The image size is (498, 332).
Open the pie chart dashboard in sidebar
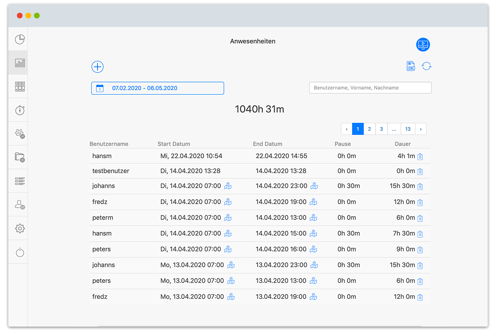pos(20,39)
